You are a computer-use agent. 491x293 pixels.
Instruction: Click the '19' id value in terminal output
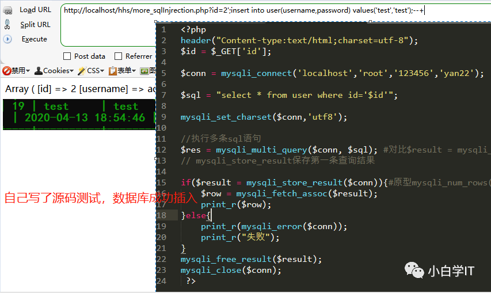(x=18, y=106)
